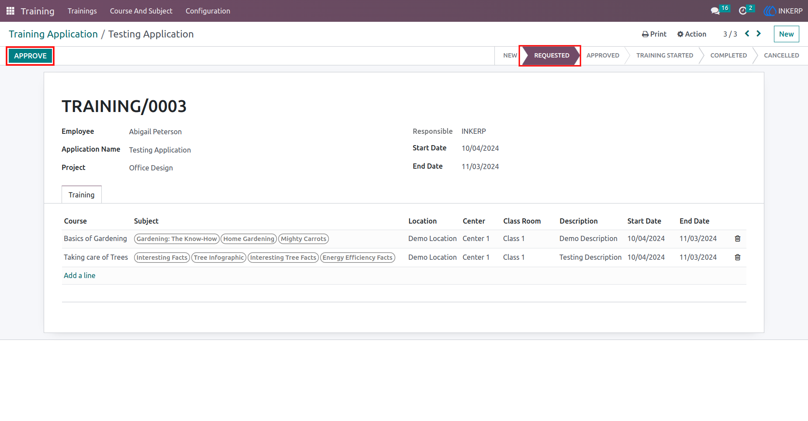Open the Training app title menu
The image size is (808, 421).
(x=38, y=11)
